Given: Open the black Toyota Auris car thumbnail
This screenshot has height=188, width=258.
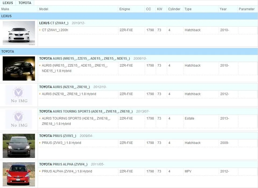Looking at the screenshot, I should pos(19,68).
